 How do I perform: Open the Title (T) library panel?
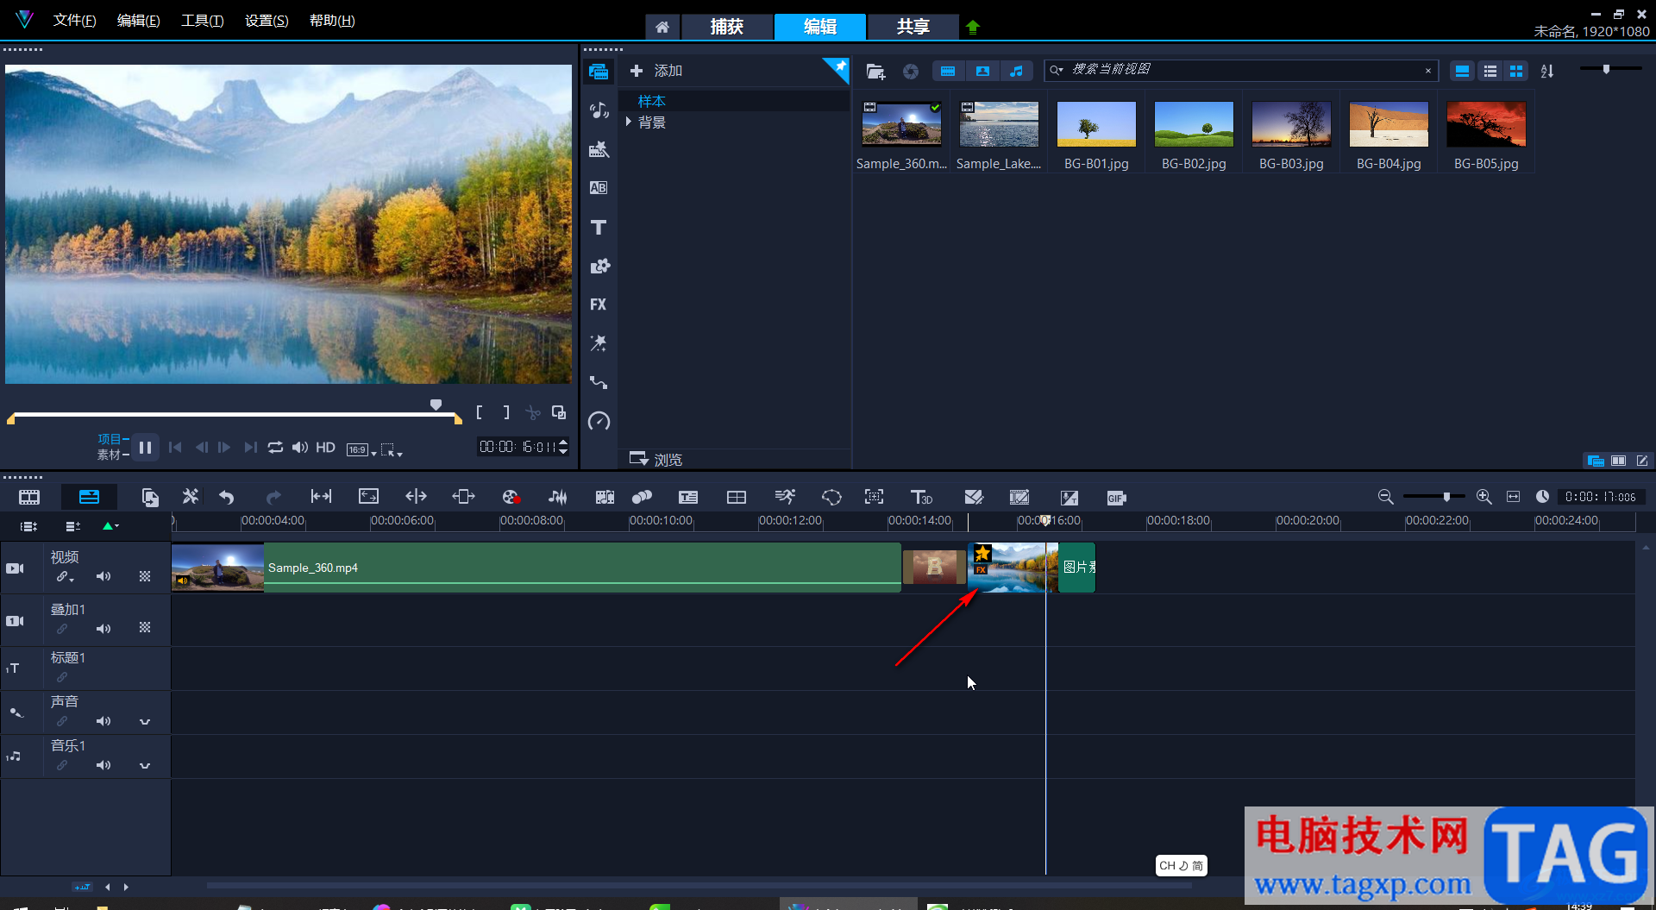[x=599, y=227]
